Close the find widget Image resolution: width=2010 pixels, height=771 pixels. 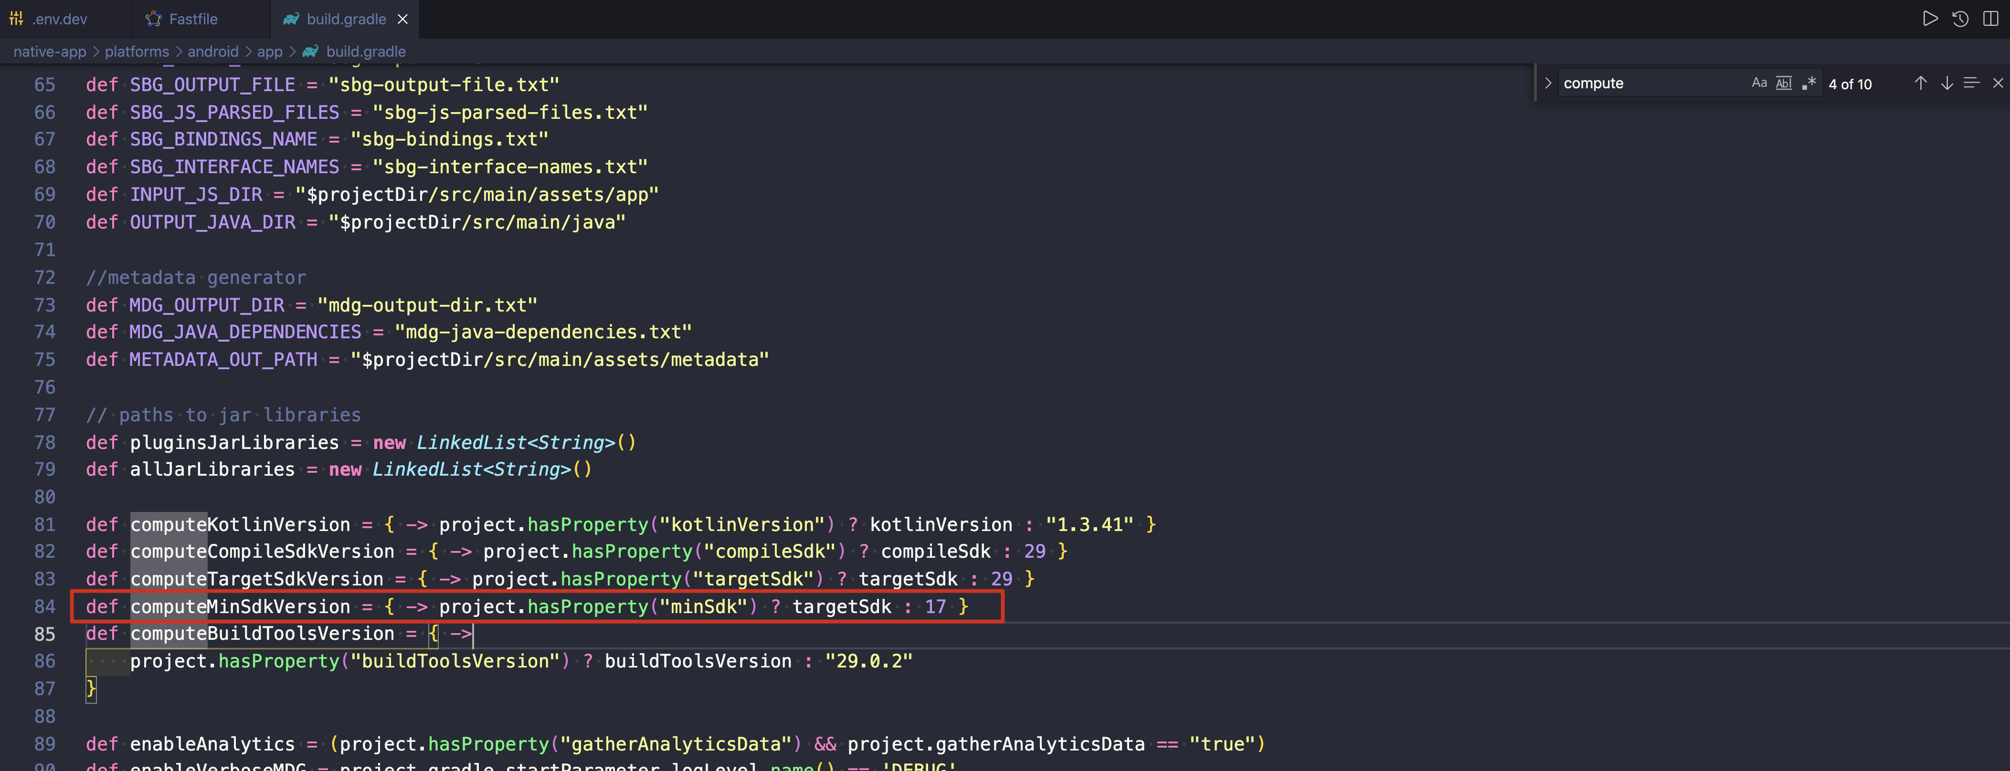[1998, 83]
